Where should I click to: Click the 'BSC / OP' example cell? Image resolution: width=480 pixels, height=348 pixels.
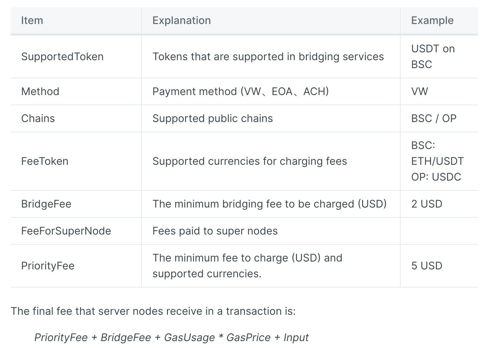[x=434, y=118]
